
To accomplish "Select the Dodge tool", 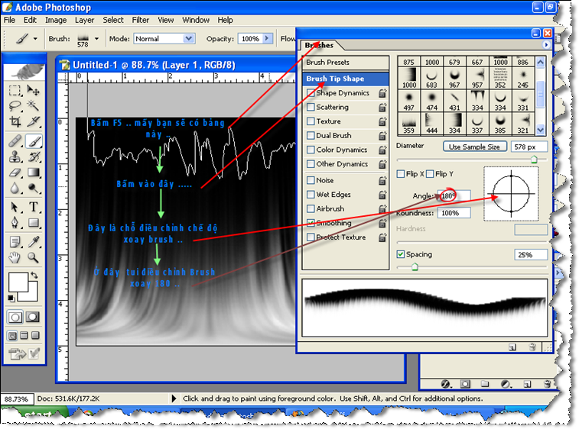I will coord(33,189).
